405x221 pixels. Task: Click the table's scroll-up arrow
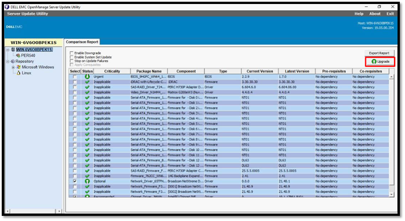coord(392,77)
